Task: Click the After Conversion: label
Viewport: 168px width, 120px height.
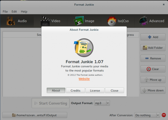Action: (x=121, y=115)
